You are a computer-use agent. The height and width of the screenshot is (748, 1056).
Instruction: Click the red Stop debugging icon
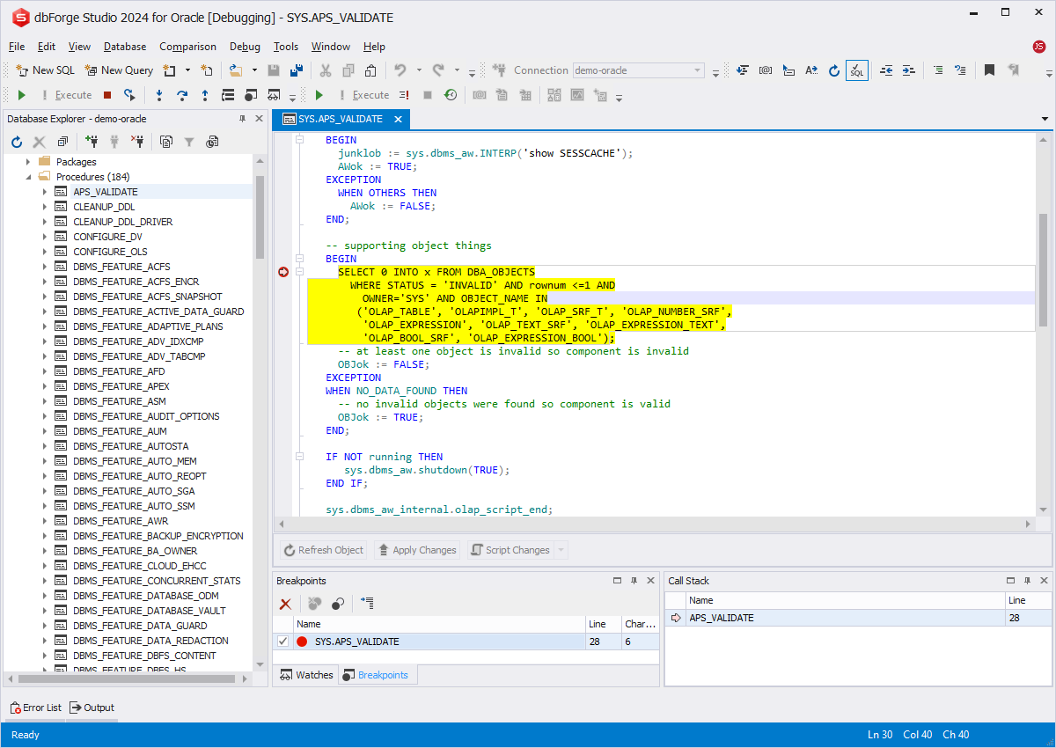(x=107, y=95)
